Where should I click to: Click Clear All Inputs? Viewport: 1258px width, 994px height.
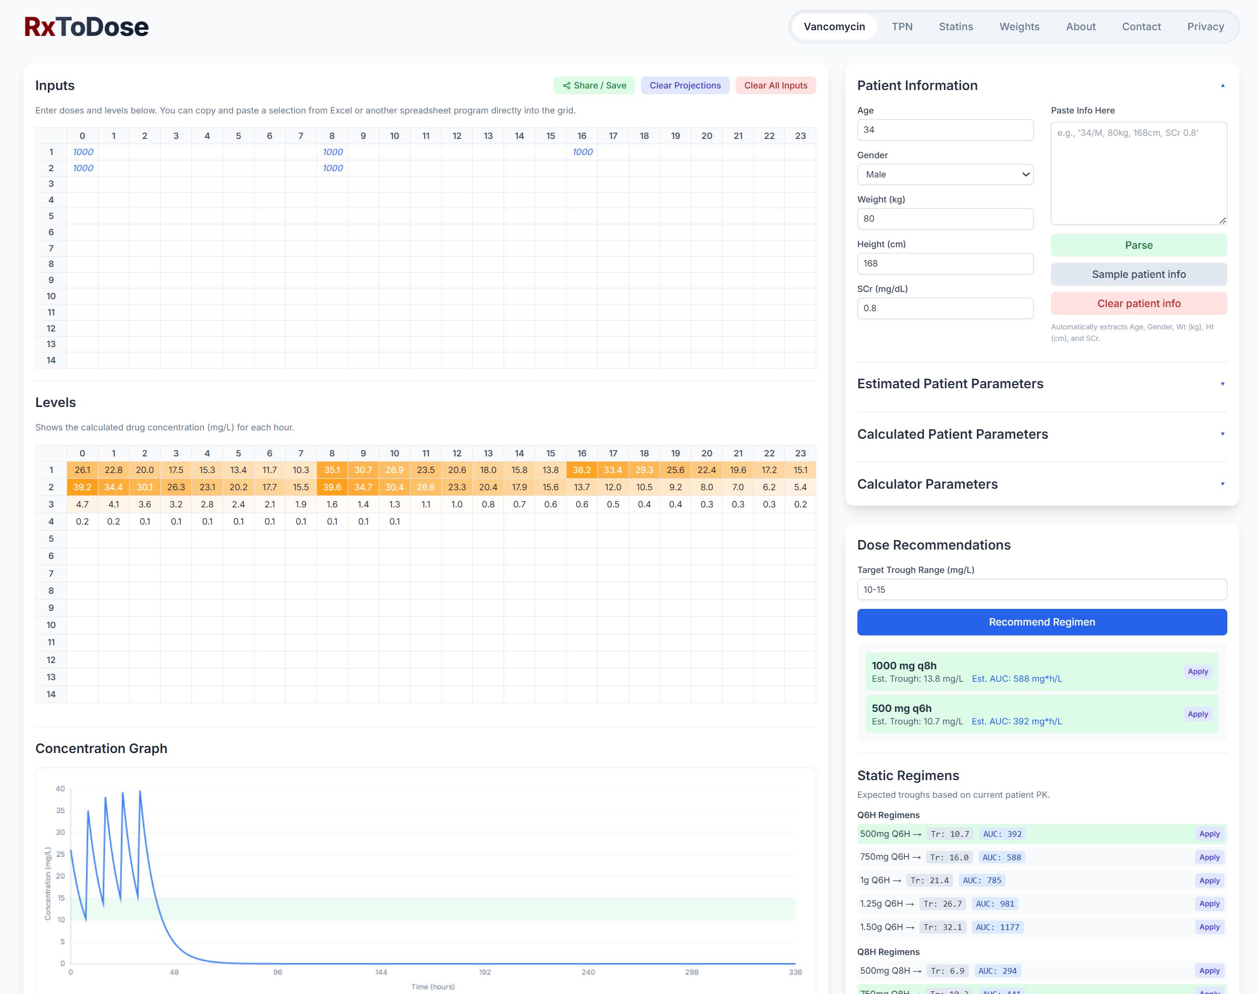click(775, 85)
